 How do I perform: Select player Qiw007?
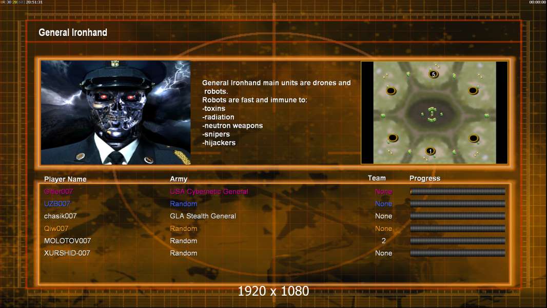pos(56,228)
